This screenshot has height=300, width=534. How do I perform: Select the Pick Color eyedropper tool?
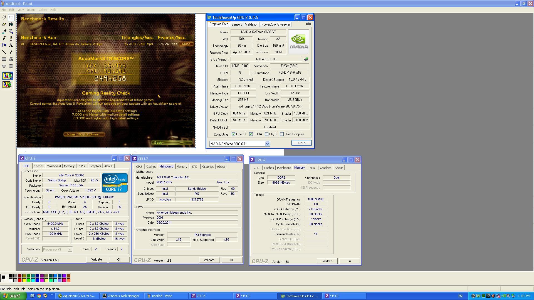coord(4,31)
